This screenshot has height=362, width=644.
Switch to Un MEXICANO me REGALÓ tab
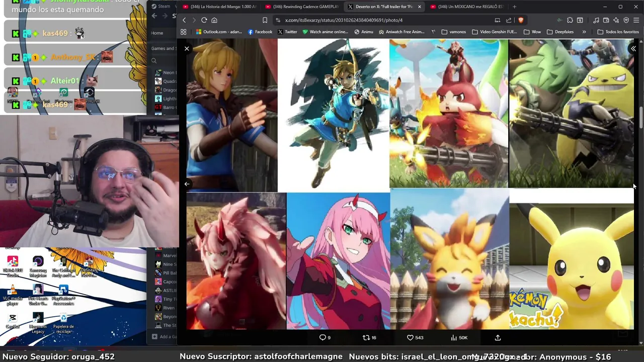[x=466, y=7]
